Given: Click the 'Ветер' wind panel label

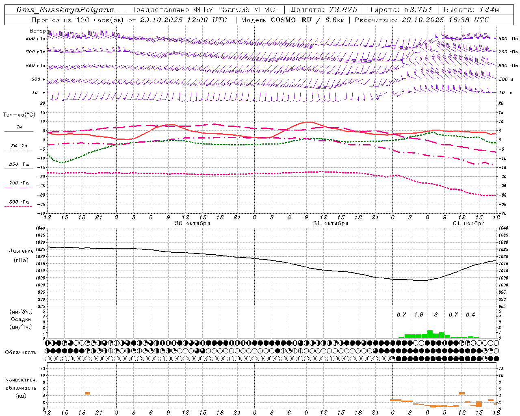Looking at the screenshot, I should coord(37,31).
